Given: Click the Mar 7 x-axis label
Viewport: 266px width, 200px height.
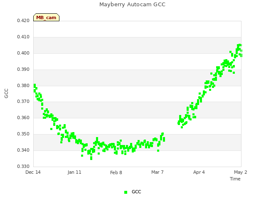Looking at the screenshot, I should pyautogui.click(x=158, y=172).
